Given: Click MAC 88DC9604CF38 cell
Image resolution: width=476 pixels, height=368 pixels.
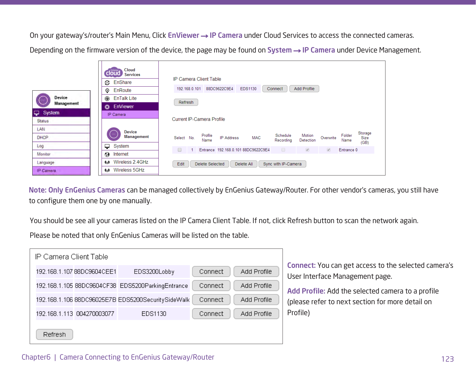Looking at the screenshot, I should click(x=95, y=286).
